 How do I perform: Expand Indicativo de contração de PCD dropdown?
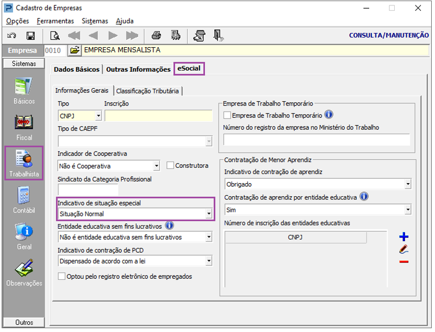209,261
